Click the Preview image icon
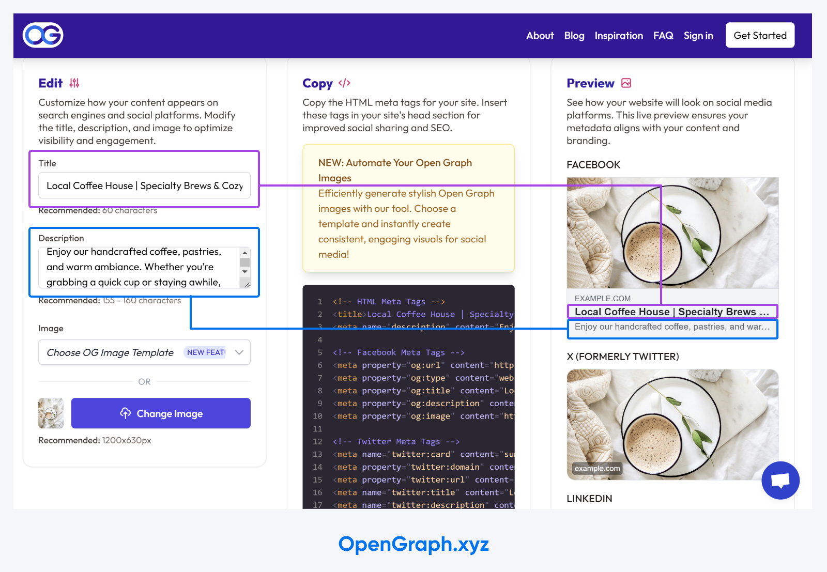This screenshot has width=827, height=572. 626,83
